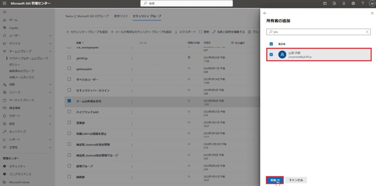
Task: Open the notifications bell
Action: 344,3
